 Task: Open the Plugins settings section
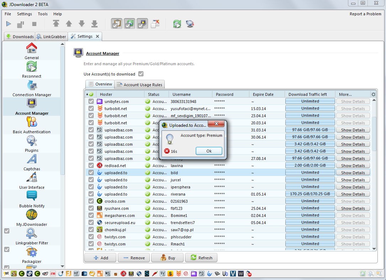tap(32, 144)
